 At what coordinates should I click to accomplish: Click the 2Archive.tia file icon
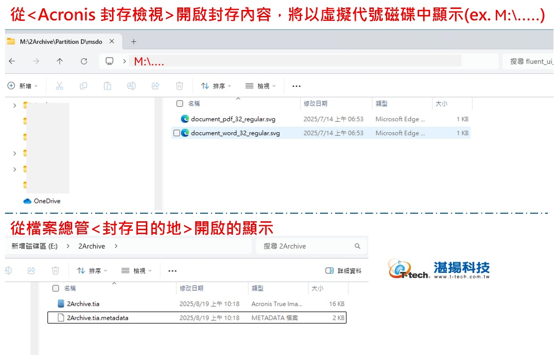(x=61, y=304)
